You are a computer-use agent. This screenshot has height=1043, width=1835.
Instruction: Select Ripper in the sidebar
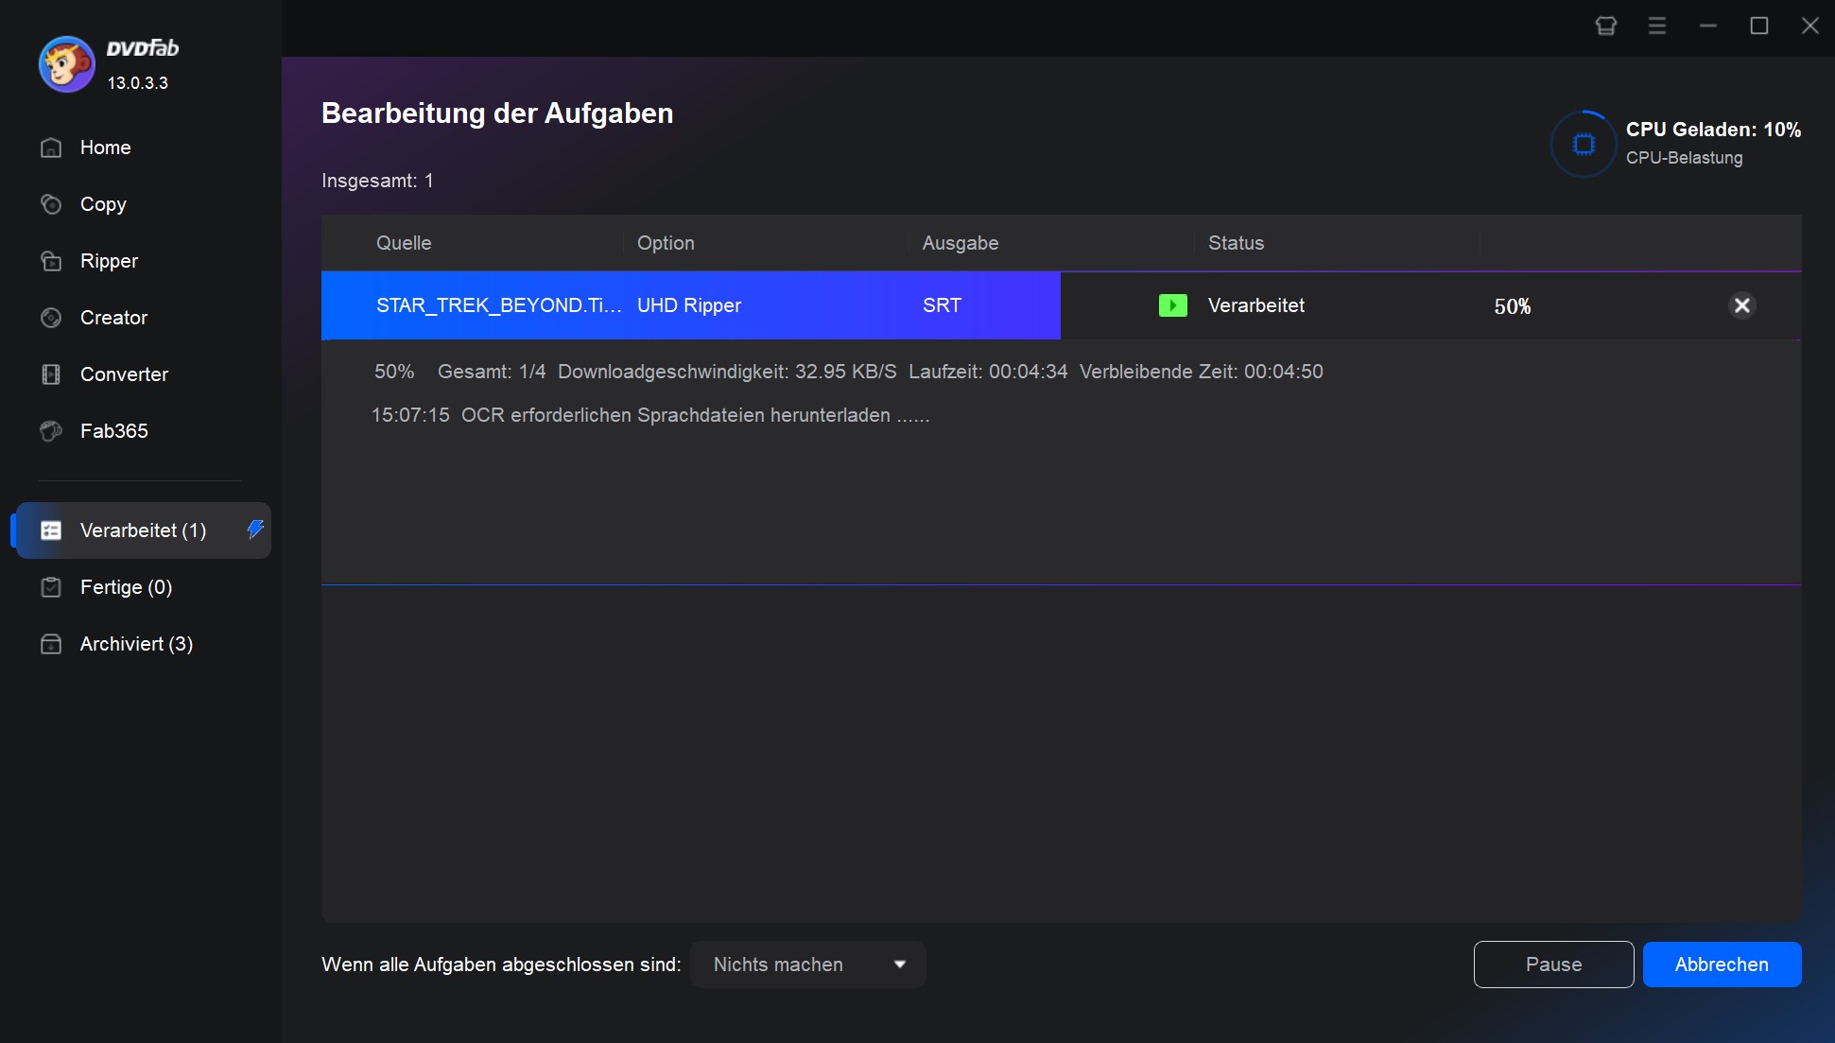click(x=110, y=261)
